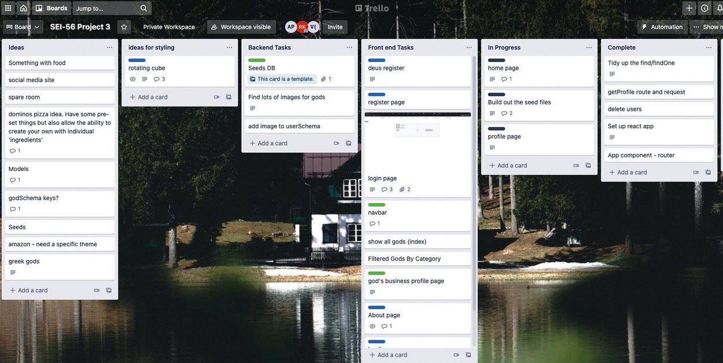The height and width of the screenshot is (363, 723).
Task: Open the Automation menu
Action: (x=662, y=27)
